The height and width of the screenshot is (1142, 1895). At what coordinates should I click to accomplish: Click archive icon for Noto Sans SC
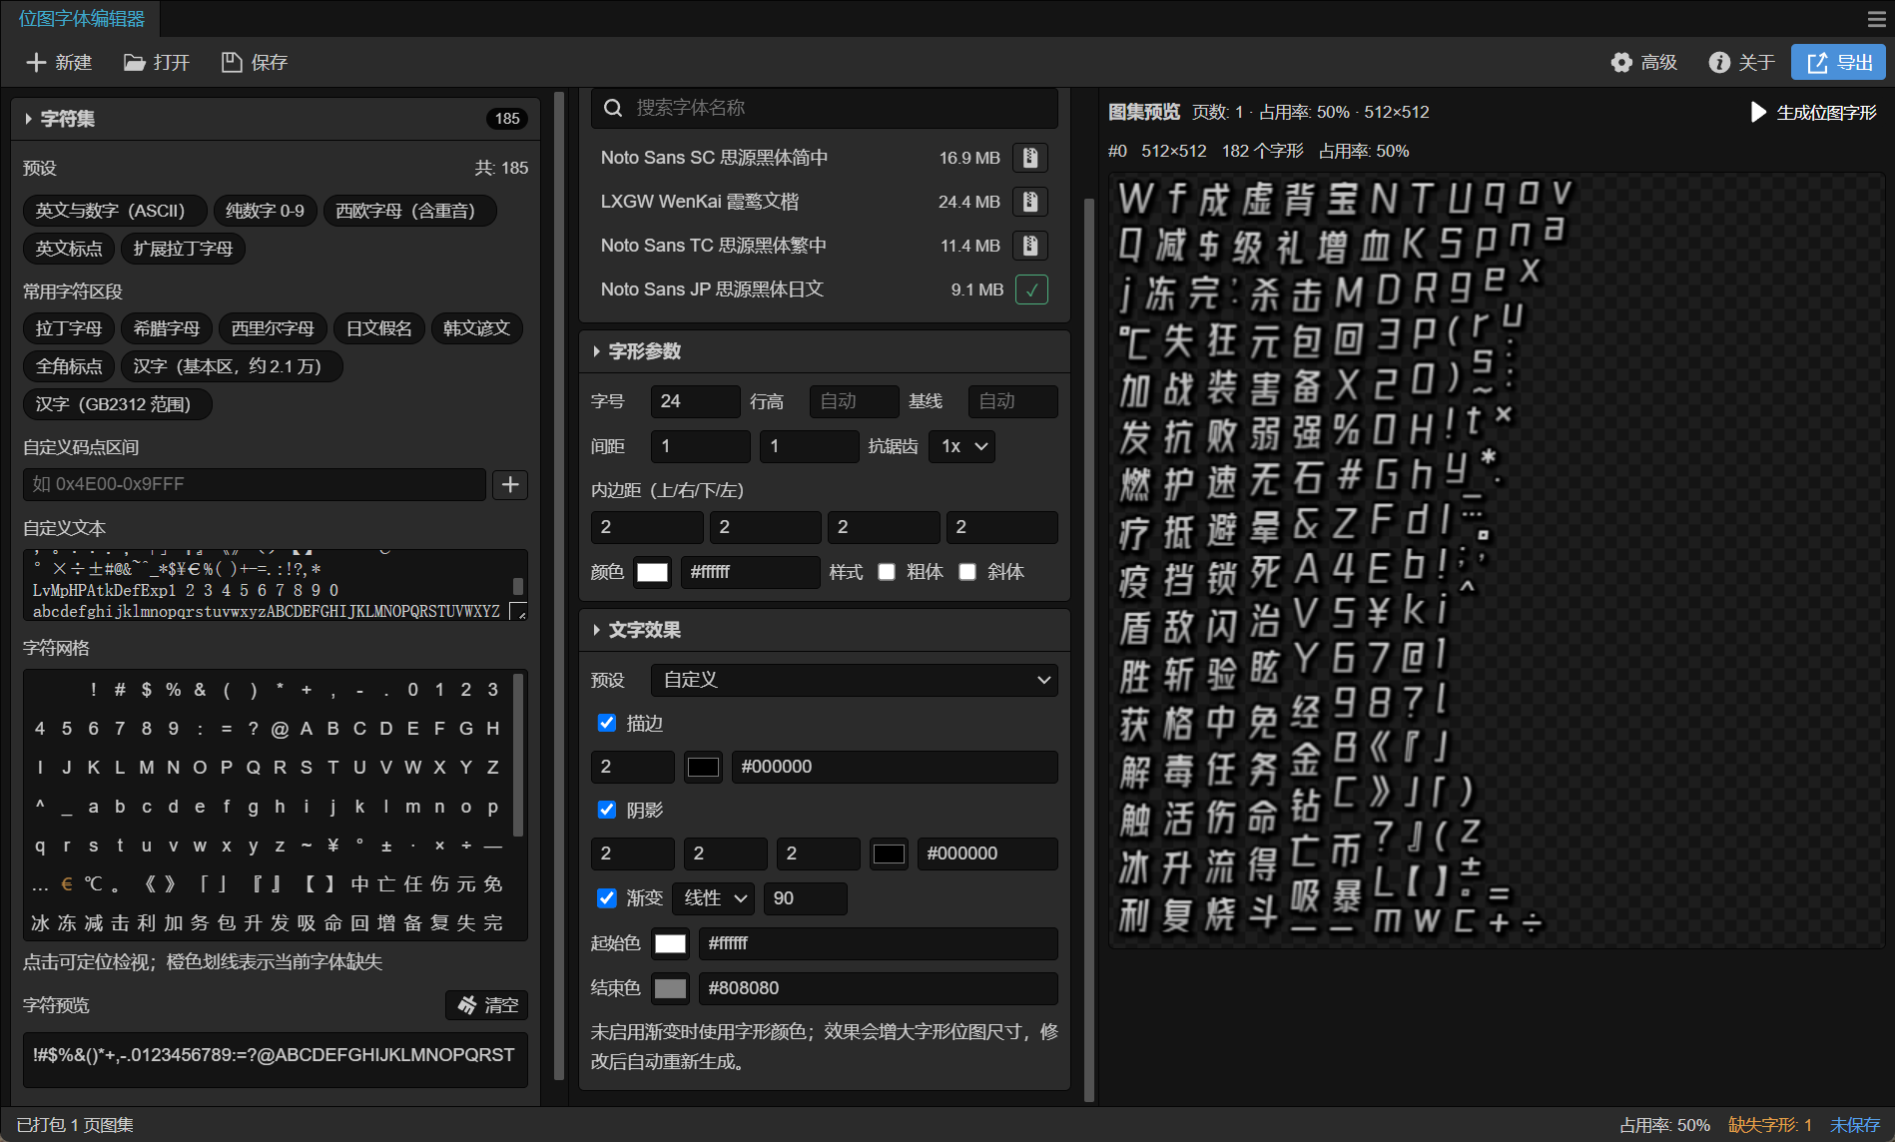click(x=1030, y=158)
